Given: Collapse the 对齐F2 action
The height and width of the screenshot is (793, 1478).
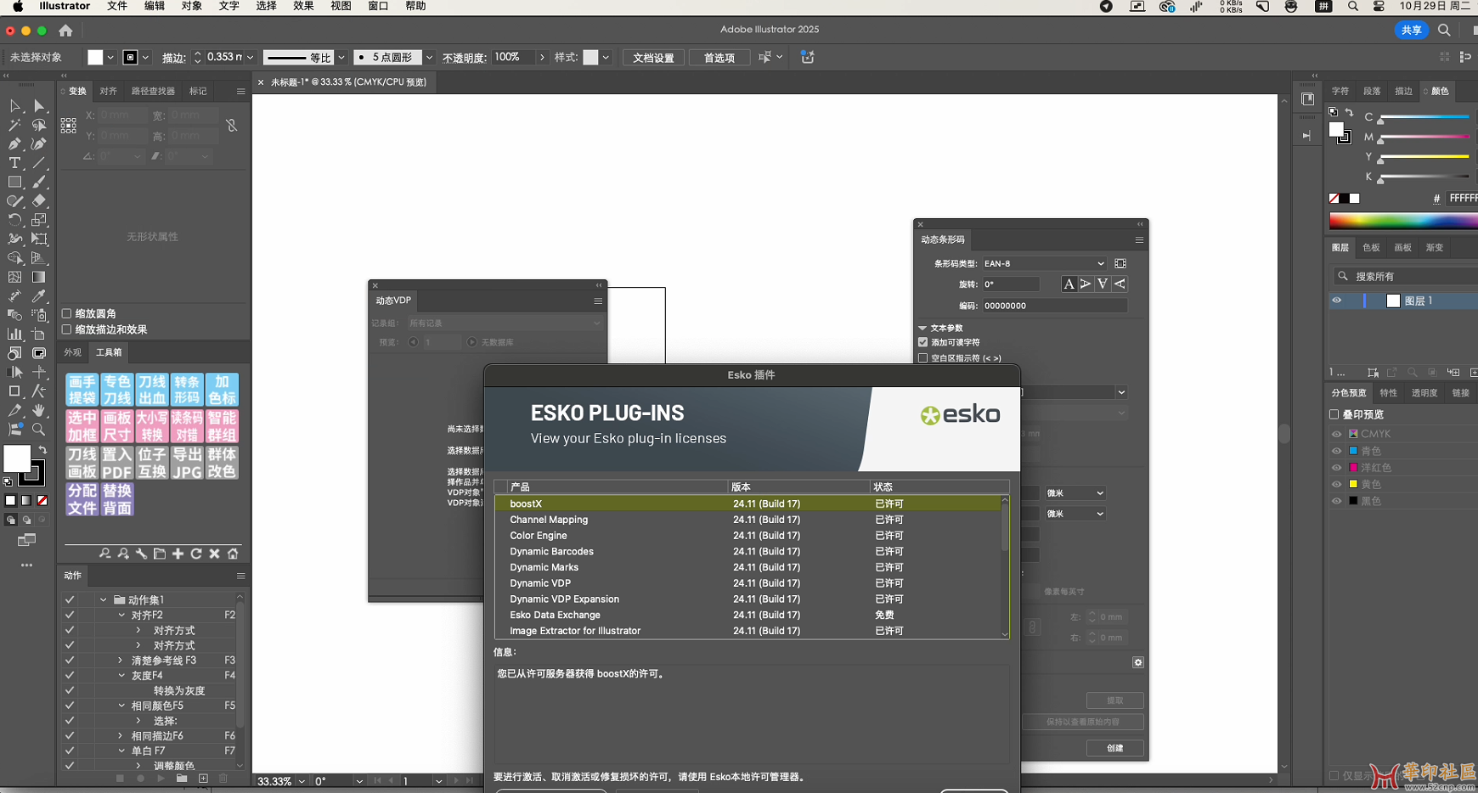Looking at the screenshot, I should [x=121, y=615].
